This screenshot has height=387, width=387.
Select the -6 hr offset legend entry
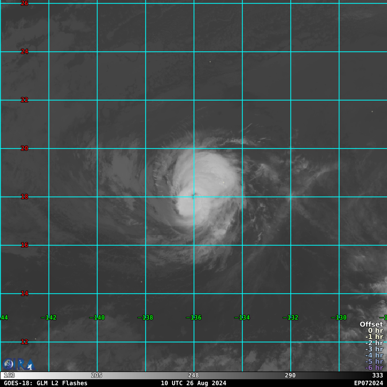point(374,368)
